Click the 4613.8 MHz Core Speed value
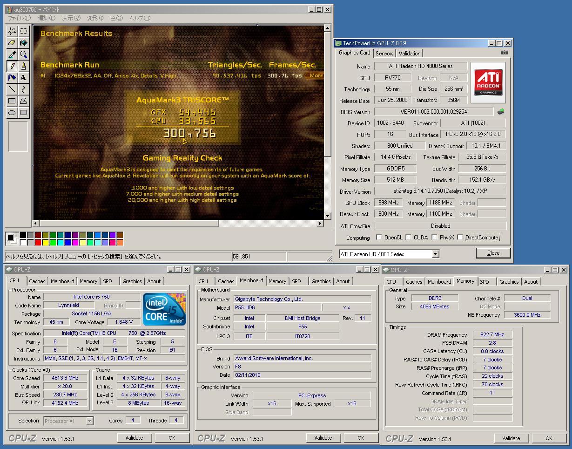 point(65,378)
